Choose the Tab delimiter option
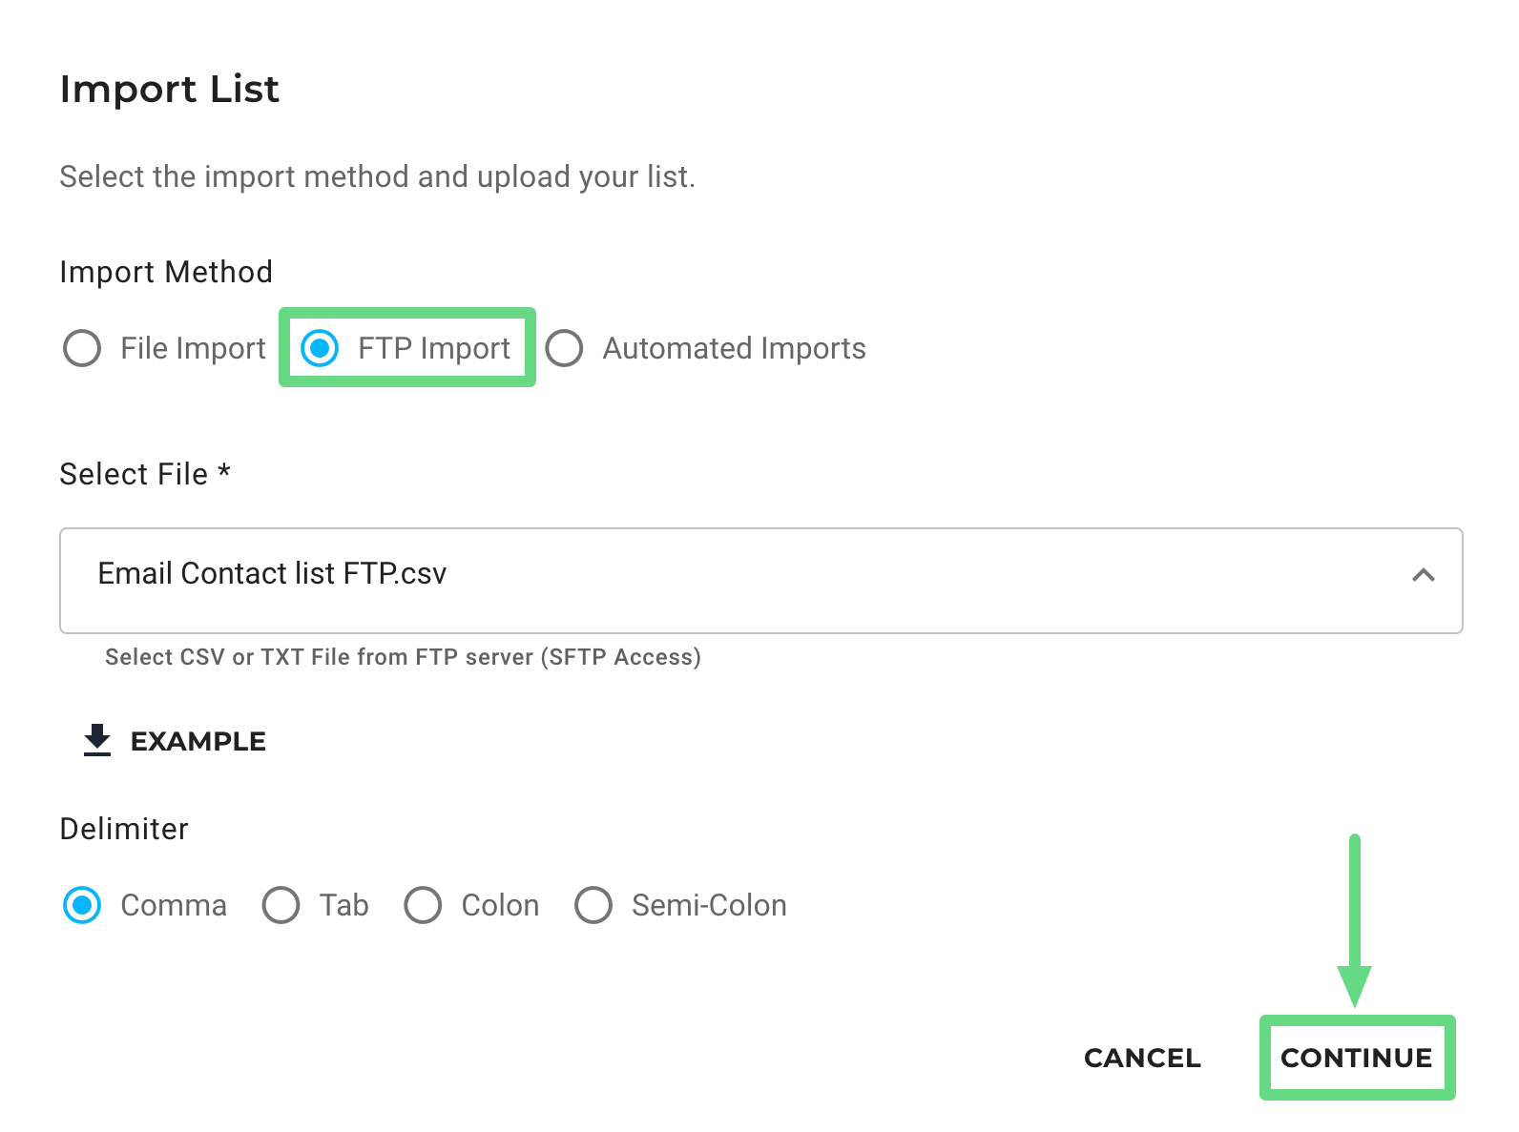 281,905
